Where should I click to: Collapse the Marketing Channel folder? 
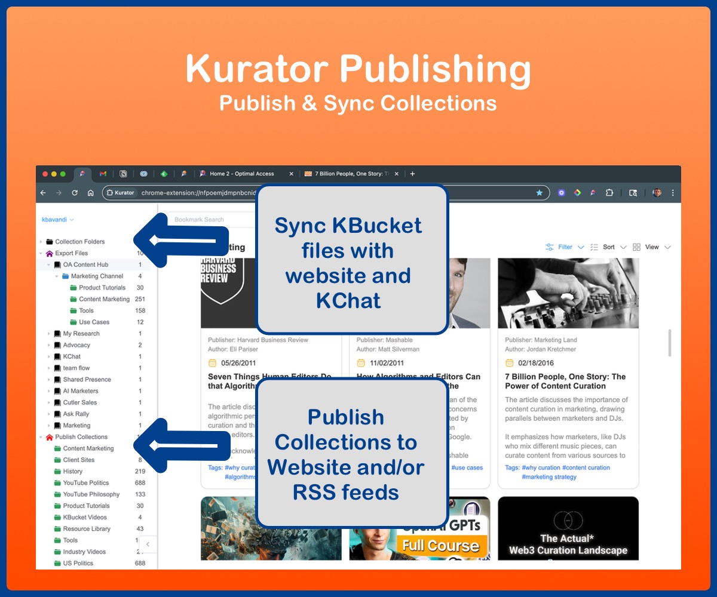click(x=57, y=276)
